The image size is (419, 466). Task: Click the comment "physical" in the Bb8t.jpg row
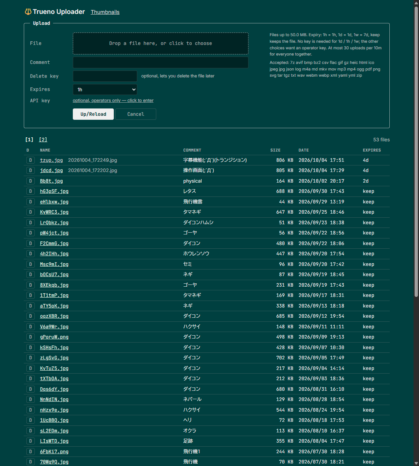(x=192, y=181)
